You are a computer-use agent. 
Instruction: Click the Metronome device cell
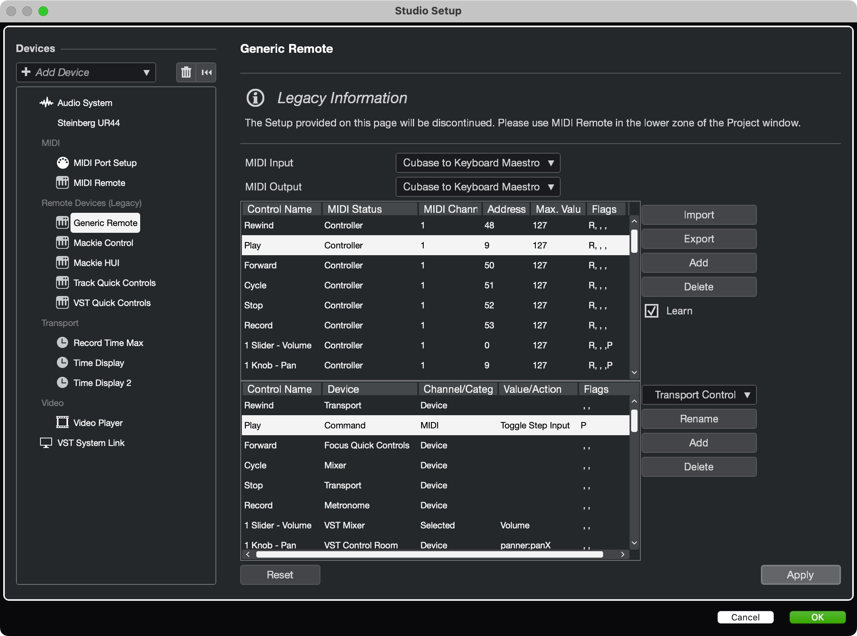click(x=346, y=505)
